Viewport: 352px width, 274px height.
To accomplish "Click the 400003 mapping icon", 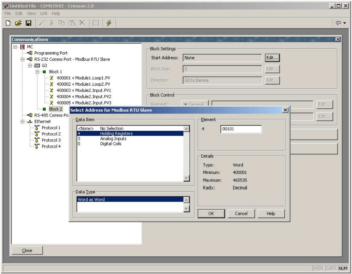I will [x=51, y=90].
